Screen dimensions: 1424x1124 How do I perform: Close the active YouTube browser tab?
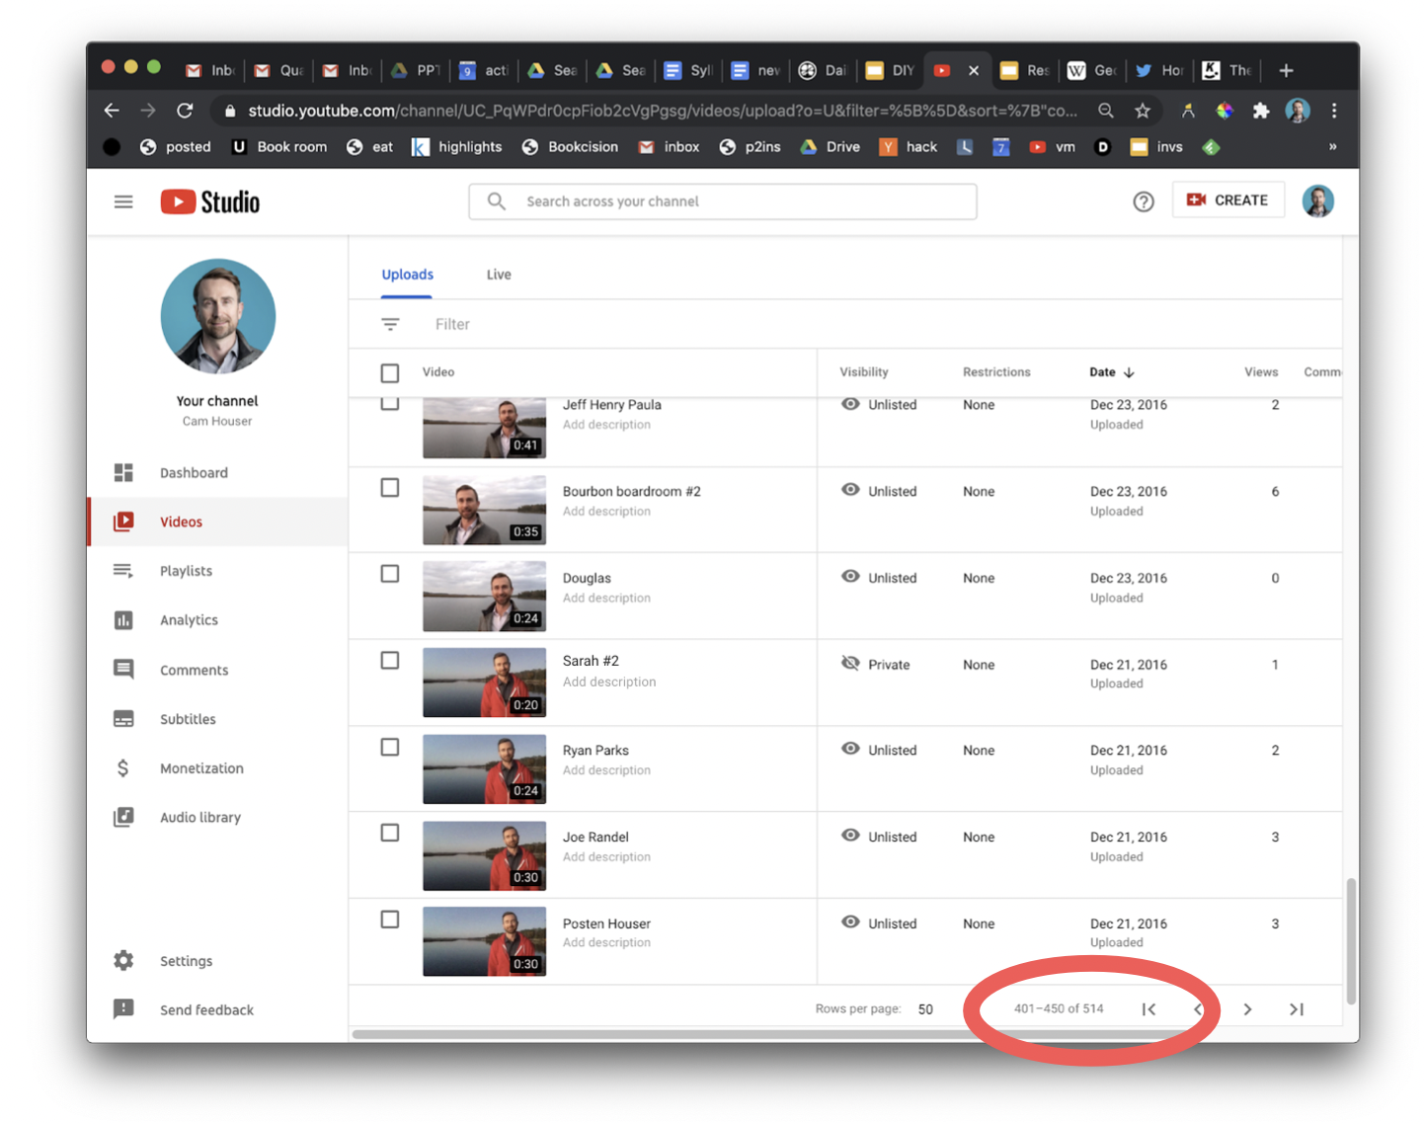974,70
